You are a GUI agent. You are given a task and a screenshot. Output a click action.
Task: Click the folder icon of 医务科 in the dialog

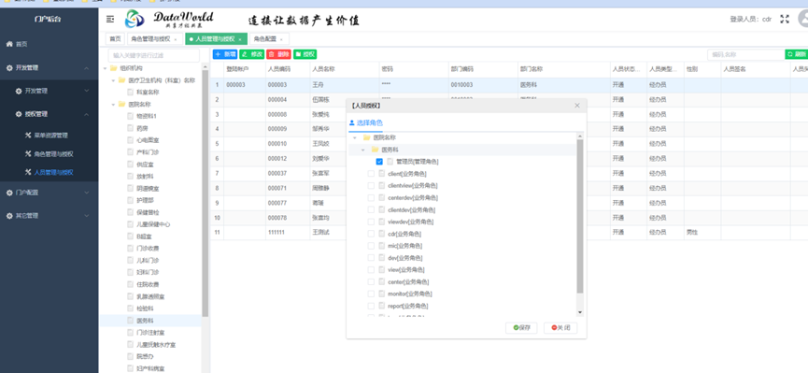point(376,150)
